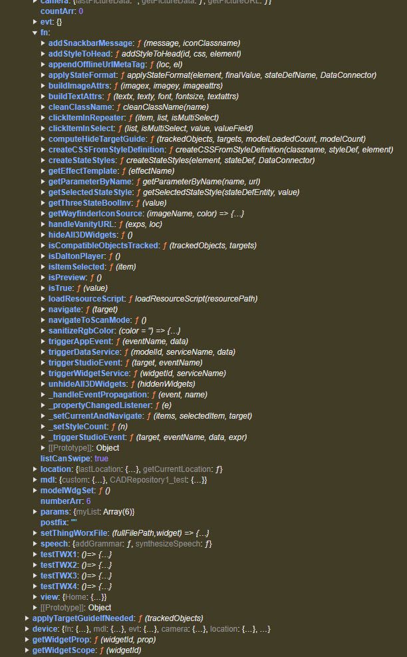Expand the speech object arrow
This screenshot has height=657, width=407.
coord(35,544)
